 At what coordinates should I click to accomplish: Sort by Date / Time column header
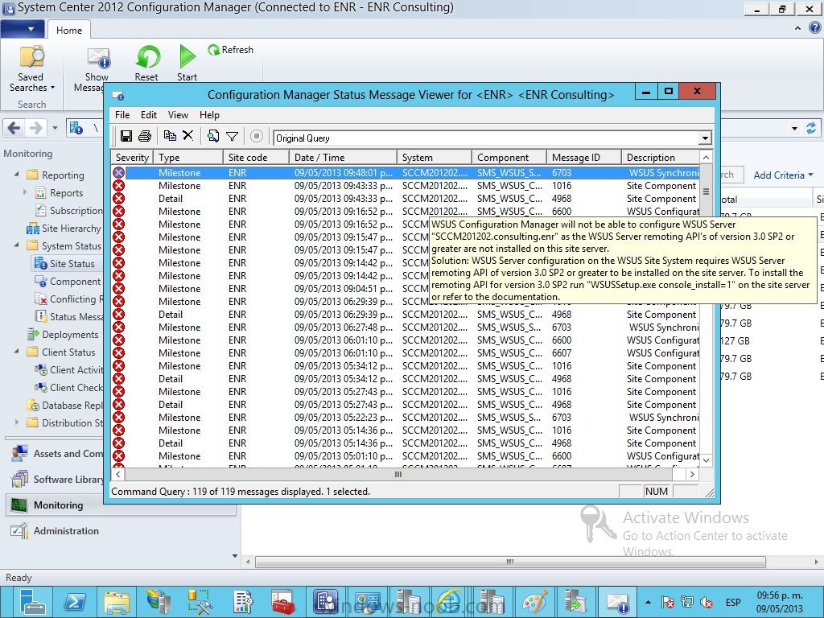[x=343, y=157]
